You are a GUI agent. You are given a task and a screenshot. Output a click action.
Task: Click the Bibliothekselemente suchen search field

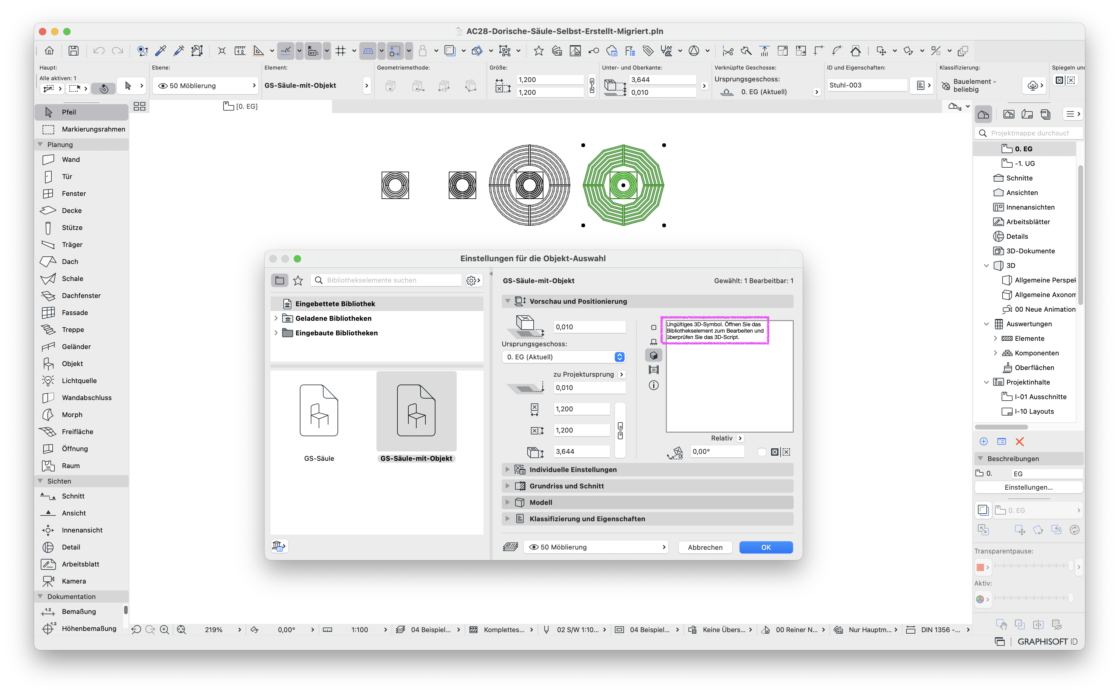click(386, 280)
